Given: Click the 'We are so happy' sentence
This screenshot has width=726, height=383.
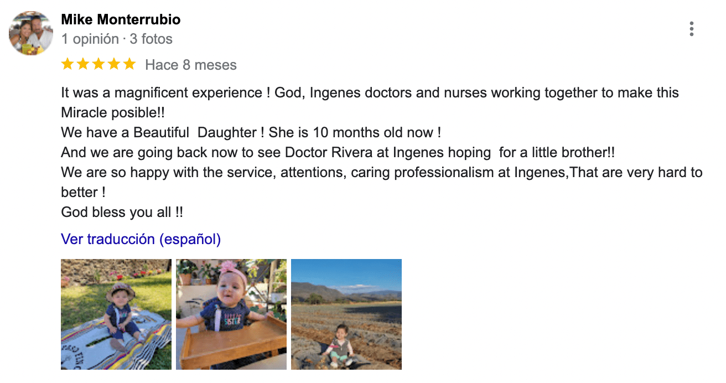Looking at the screenshot, I should (382, 173).
